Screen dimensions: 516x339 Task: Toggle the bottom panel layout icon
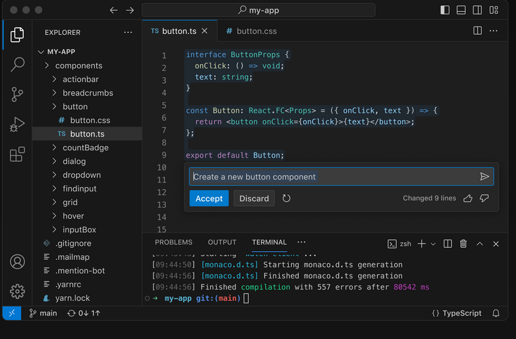point(461,10)
